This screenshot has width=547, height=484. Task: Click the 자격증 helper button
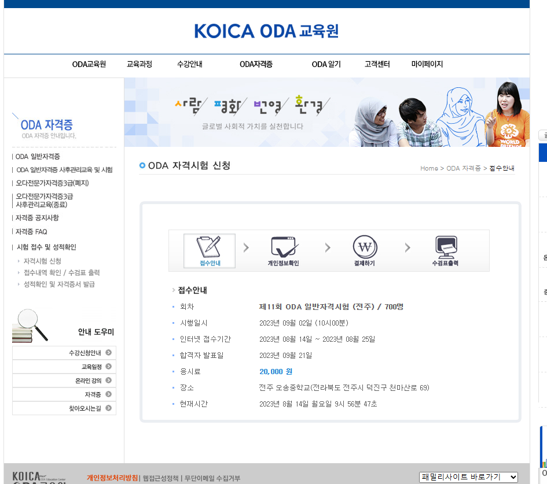point(64,394)
